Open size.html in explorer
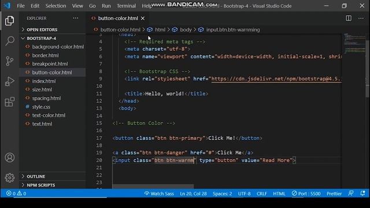370x208 pixels. (x=53, y=90)
